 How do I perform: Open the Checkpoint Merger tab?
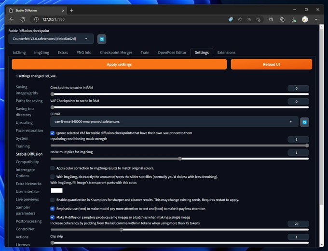click(x=116, y=53)
